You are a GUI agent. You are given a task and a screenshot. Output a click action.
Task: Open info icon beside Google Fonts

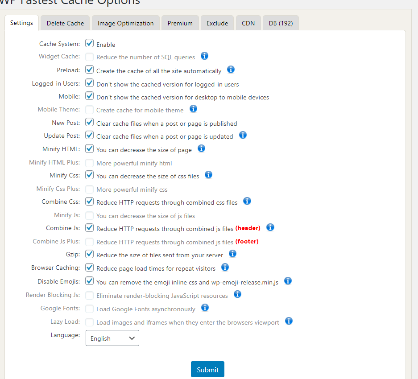[x=205, y=308]
